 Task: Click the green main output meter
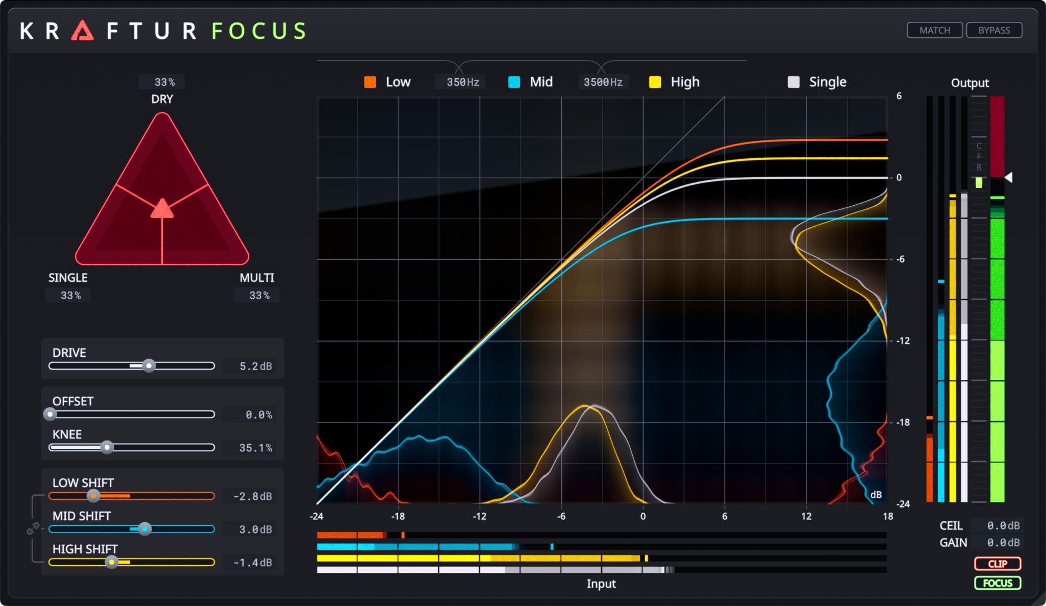coord(997,299)
